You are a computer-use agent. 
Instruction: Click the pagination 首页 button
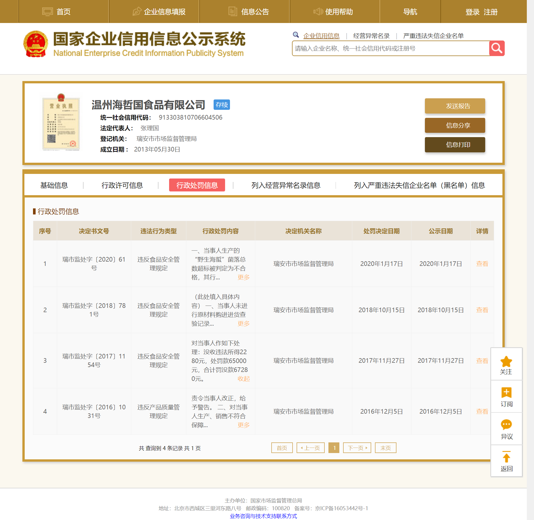click(282, 448)
